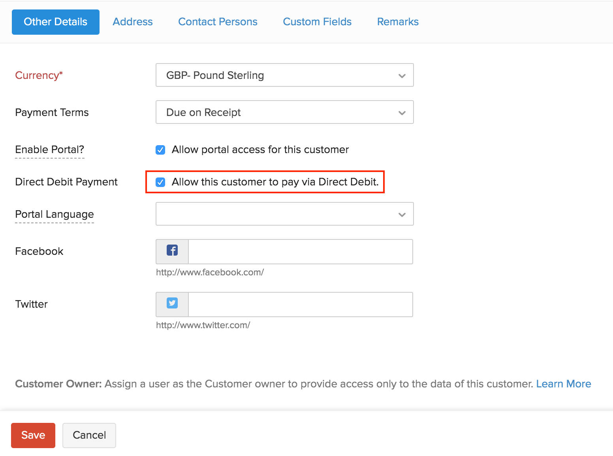Click the 'Portal Language' underlined label
Screen dimensions: 613x456
(55, 214)
